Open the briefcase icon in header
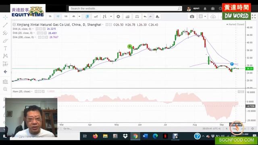Image resolution: width=258 pixels, height=145 pixels. [x=212, y=8]
